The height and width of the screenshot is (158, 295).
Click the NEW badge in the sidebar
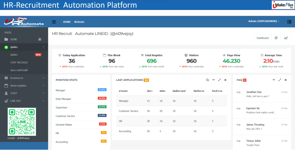pos(38,55)
